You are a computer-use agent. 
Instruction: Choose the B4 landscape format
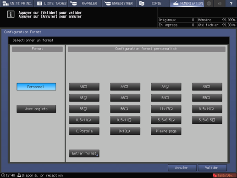pyautogui.click(x=166, y=98)
